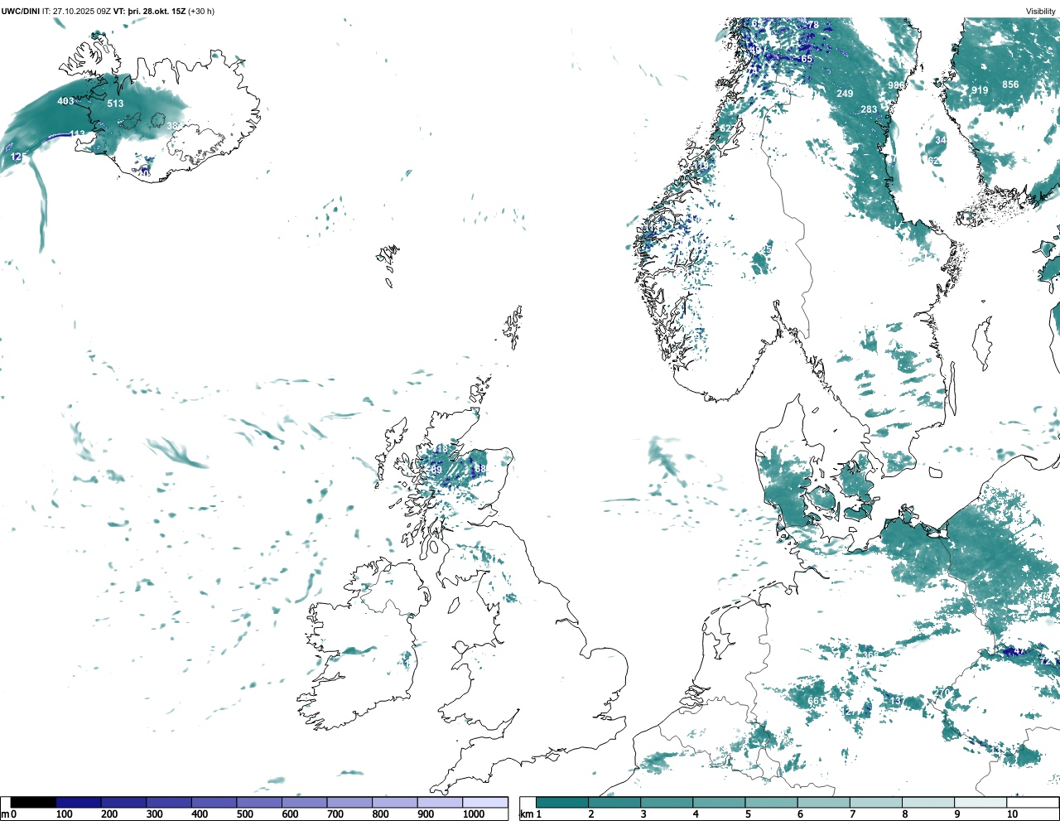Click the 'm' unit label of the legend

click(5, 814)
